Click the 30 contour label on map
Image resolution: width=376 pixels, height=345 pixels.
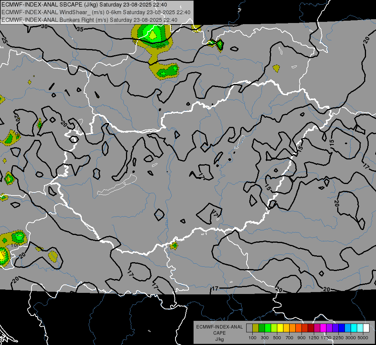click(x=44, y=26)
